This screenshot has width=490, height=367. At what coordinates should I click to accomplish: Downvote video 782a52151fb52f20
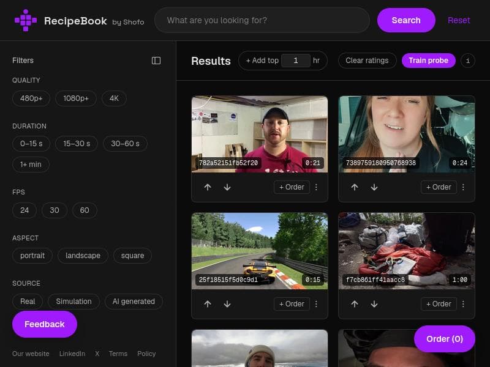227,187
